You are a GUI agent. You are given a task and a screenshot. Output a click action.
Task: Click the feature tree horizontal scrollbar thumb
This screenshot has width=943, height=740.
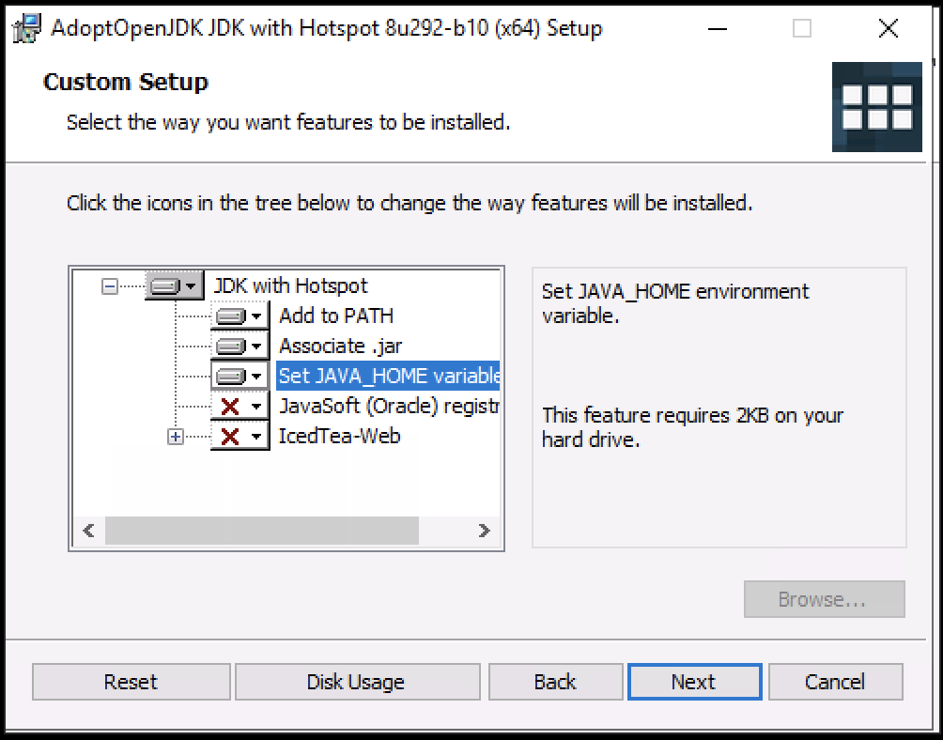click(x=262, y=531)
